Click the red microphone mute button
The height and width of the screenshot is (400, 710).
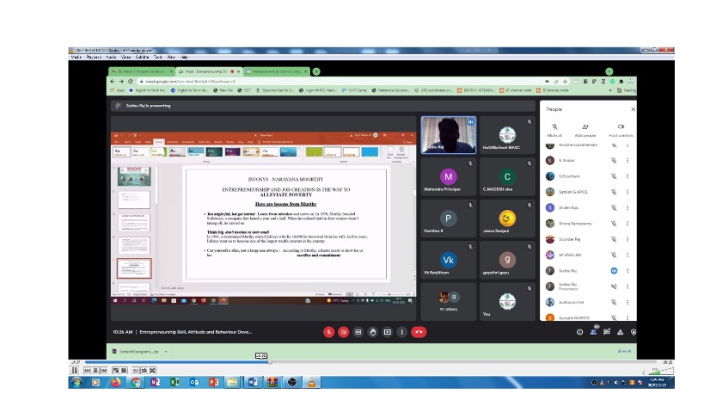[x=328, y=332]
